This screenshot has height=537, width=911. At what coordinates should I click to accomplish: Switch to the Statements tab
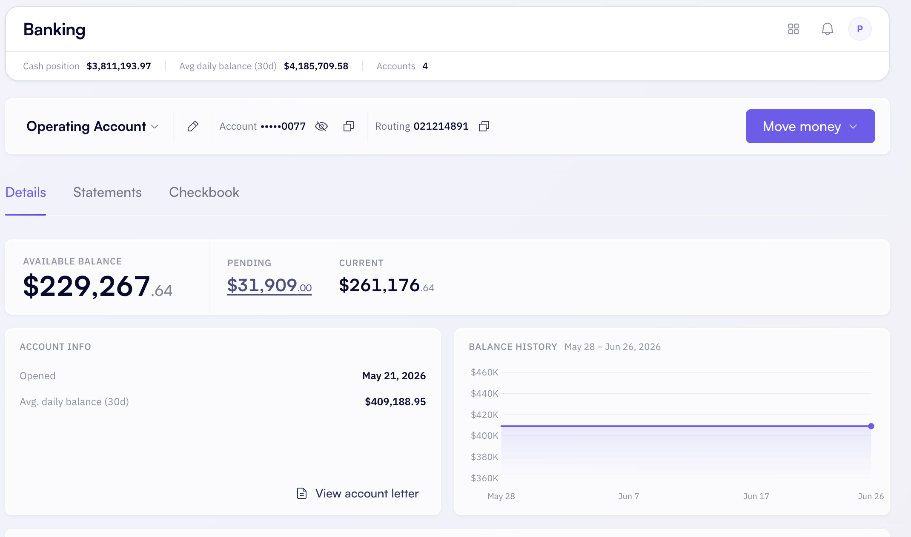pyautogui.click(x=107, y=192)
